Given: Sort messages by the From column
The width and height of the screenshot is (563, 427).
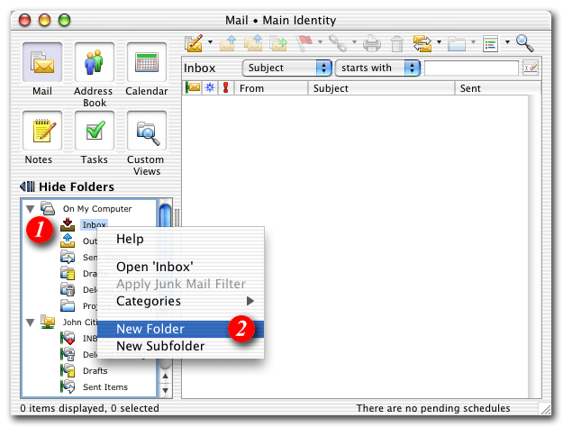Looking at the screenshot, I should coord(270,88).
